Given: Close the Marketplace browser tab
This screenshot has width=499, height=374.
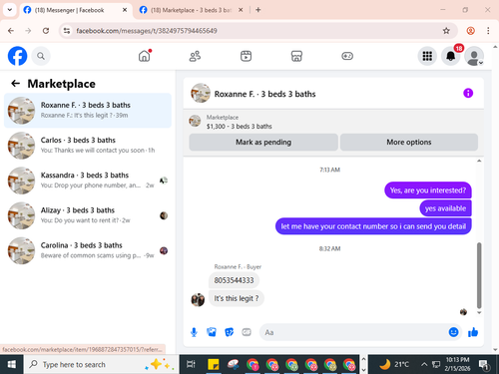Looking at the screenshot, I should click(241, 10).
